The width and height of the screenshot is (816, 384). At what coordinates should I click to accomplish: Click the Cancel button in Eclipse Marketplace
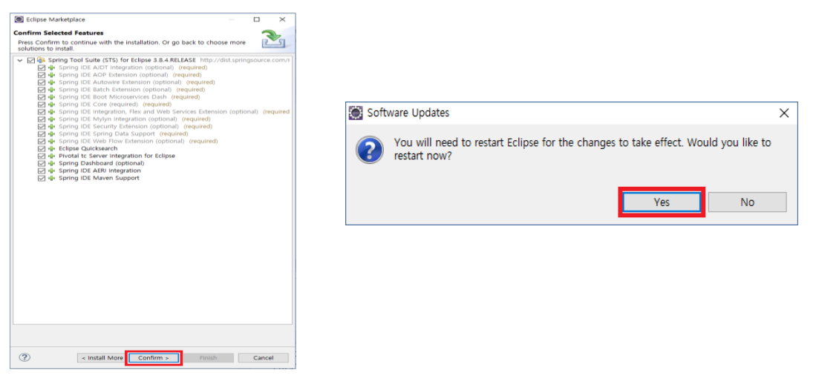pyautogui.click(x=264, y=358)
